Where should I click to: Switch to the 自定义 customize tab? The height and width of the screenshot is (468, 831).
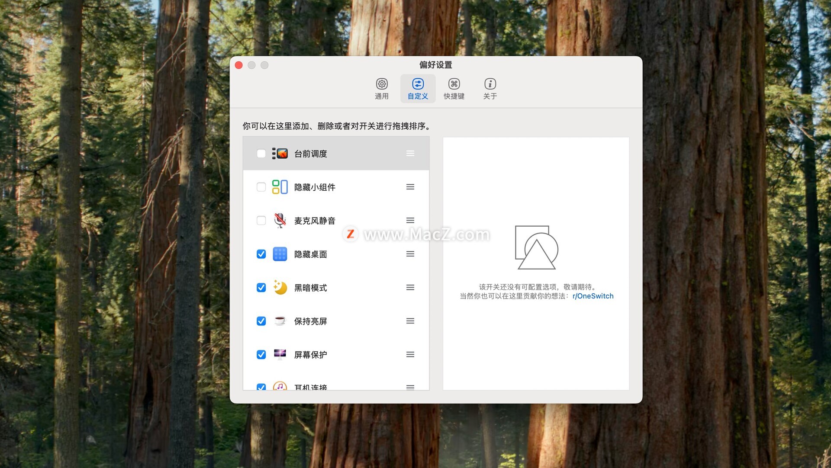tap(418, 89)
